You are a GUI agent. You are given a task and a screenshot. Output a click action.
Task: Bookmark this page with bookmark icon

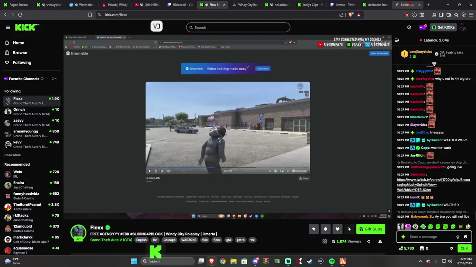90,15
